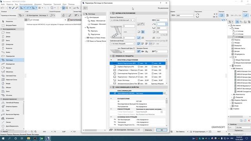The height and width of the screenshot is (141, 251).
Task: Collapse Конструкция tree node
Action: coord(85,17)
